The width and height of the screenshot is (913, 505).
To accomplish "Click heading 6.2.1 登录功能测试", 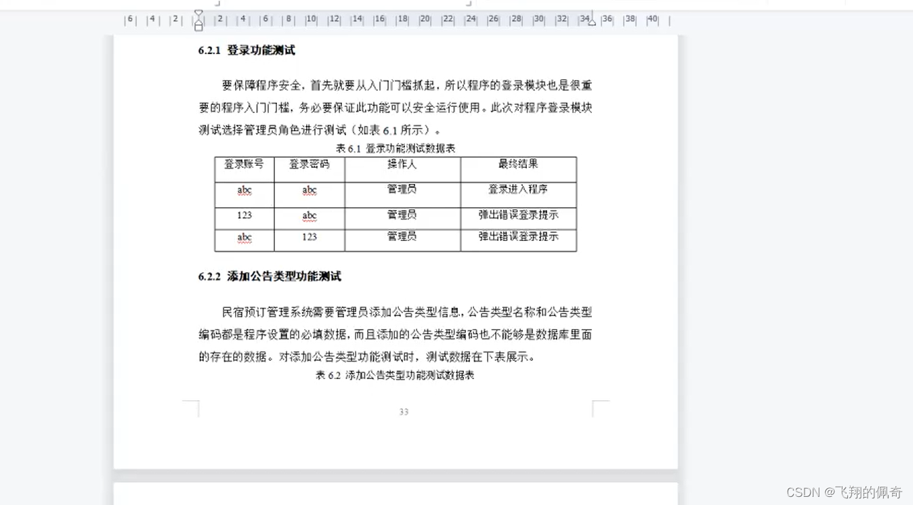I will [x=247, y=50].
